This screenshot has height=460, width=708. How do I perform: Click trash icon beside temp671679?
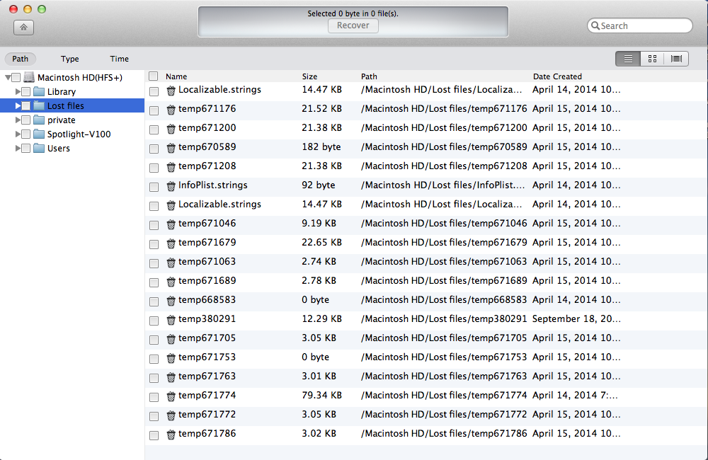point(171,243)
